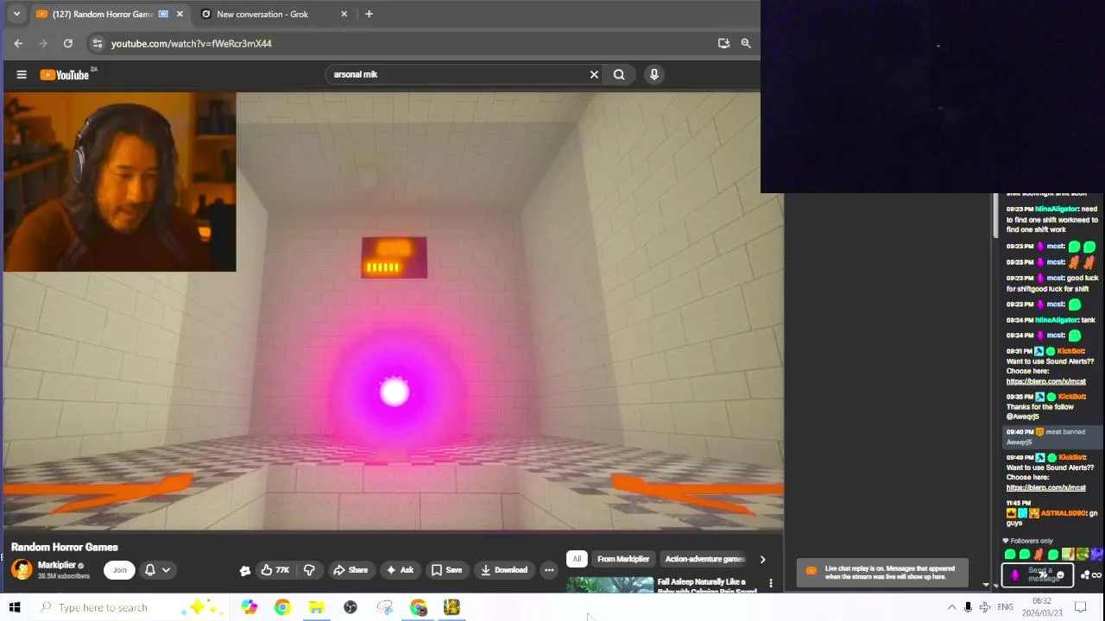
Task: Select Action-adventure games filter chip
Action: pyautogui.click(x=704, y=559)
